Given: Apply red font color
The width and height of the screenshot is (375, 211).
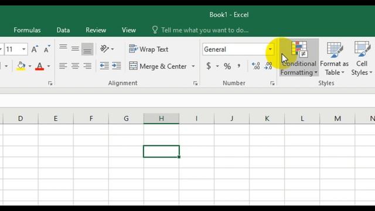Looking at the screenshot, I should (x=39, y=66).
